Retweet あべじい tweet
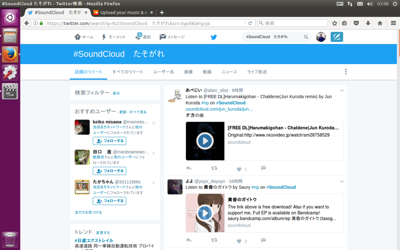The image size is (400, 250). click(214, 168)
